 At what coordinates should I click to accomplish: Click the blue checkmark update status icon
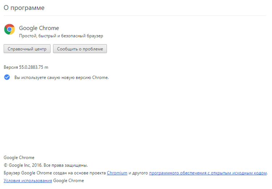7,77
